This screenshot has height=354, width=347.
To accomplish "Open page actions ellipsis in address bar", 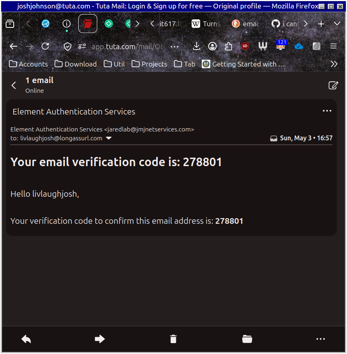I will [x=174, y=46].
